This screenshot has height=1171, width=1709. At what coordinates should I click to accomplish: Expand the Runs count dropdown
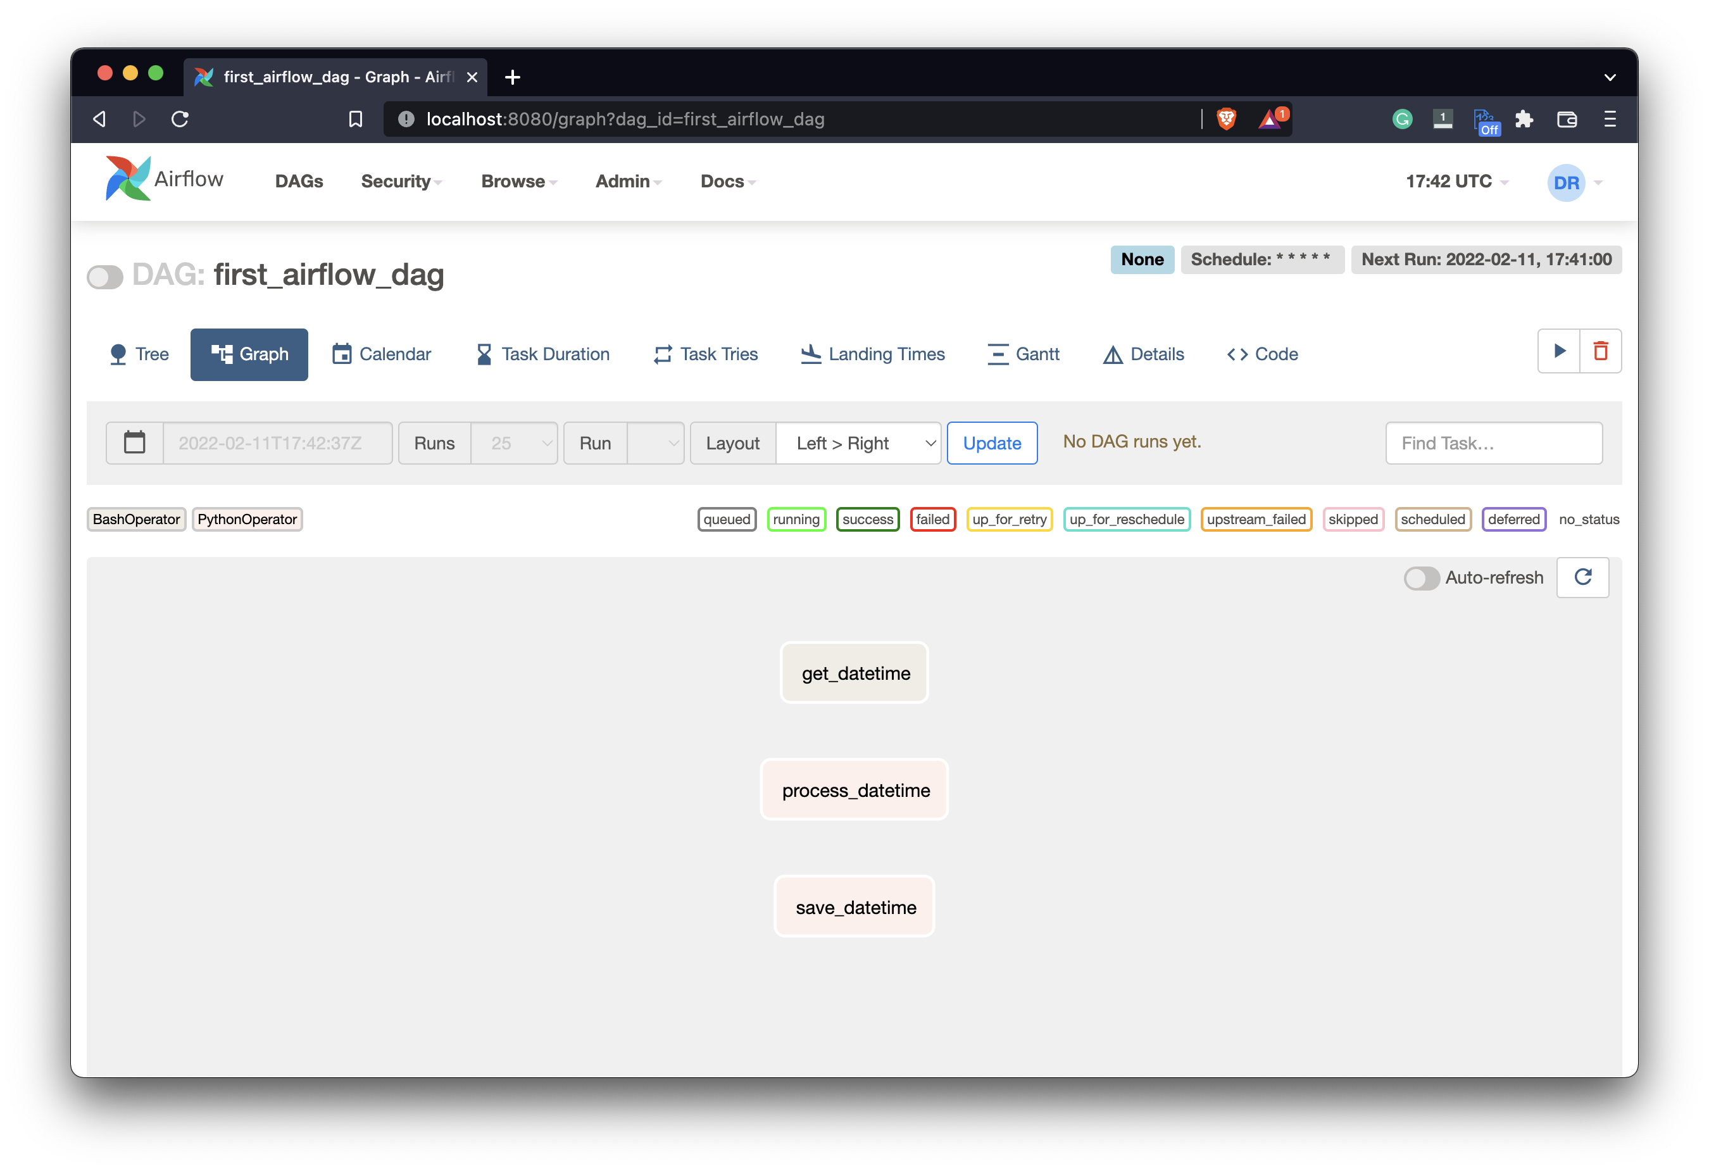(514, 443)
